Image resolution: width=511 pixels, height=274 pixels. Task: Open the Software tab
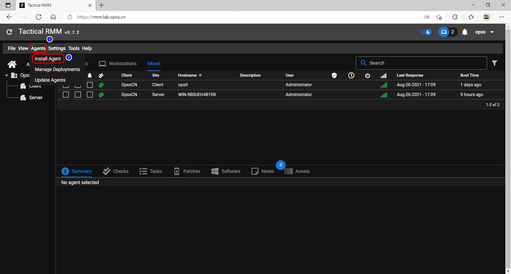226,171
